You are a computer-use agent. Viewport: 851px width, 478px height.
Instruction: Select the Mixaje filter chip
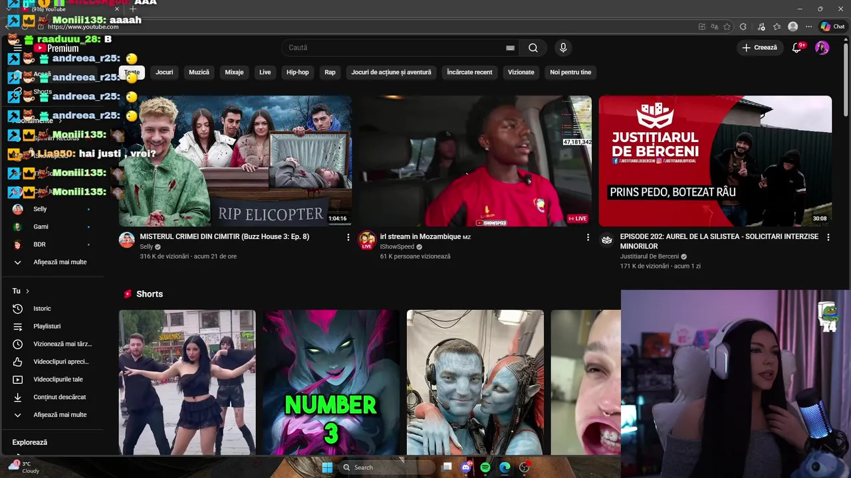coord(234,72)
